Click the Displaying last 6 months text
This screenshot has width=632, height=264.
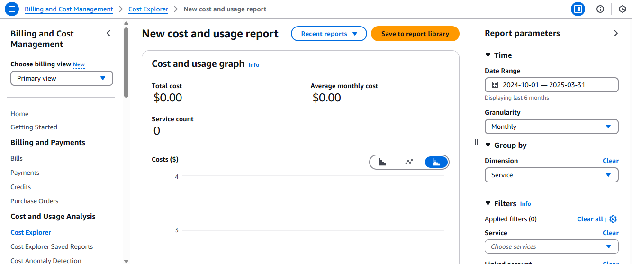(x=517, y=98)
